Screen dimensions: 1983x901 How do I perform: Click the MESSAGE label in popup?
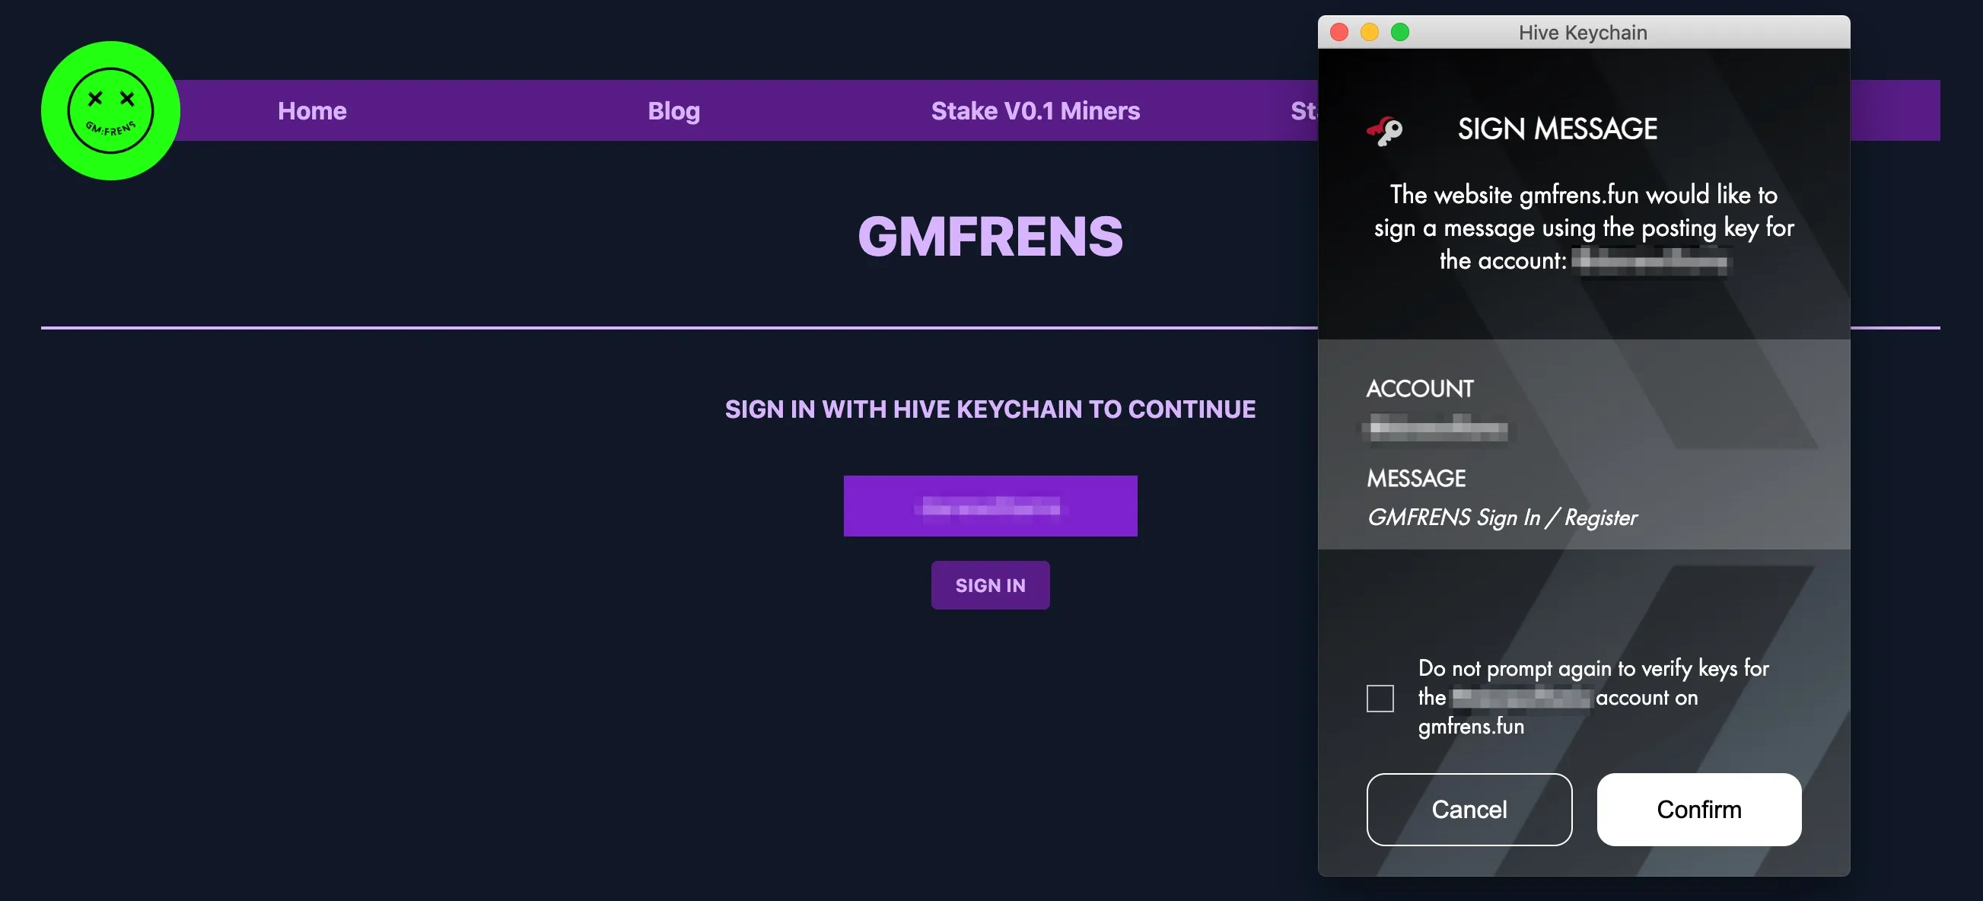click(x=1415, y=478)
